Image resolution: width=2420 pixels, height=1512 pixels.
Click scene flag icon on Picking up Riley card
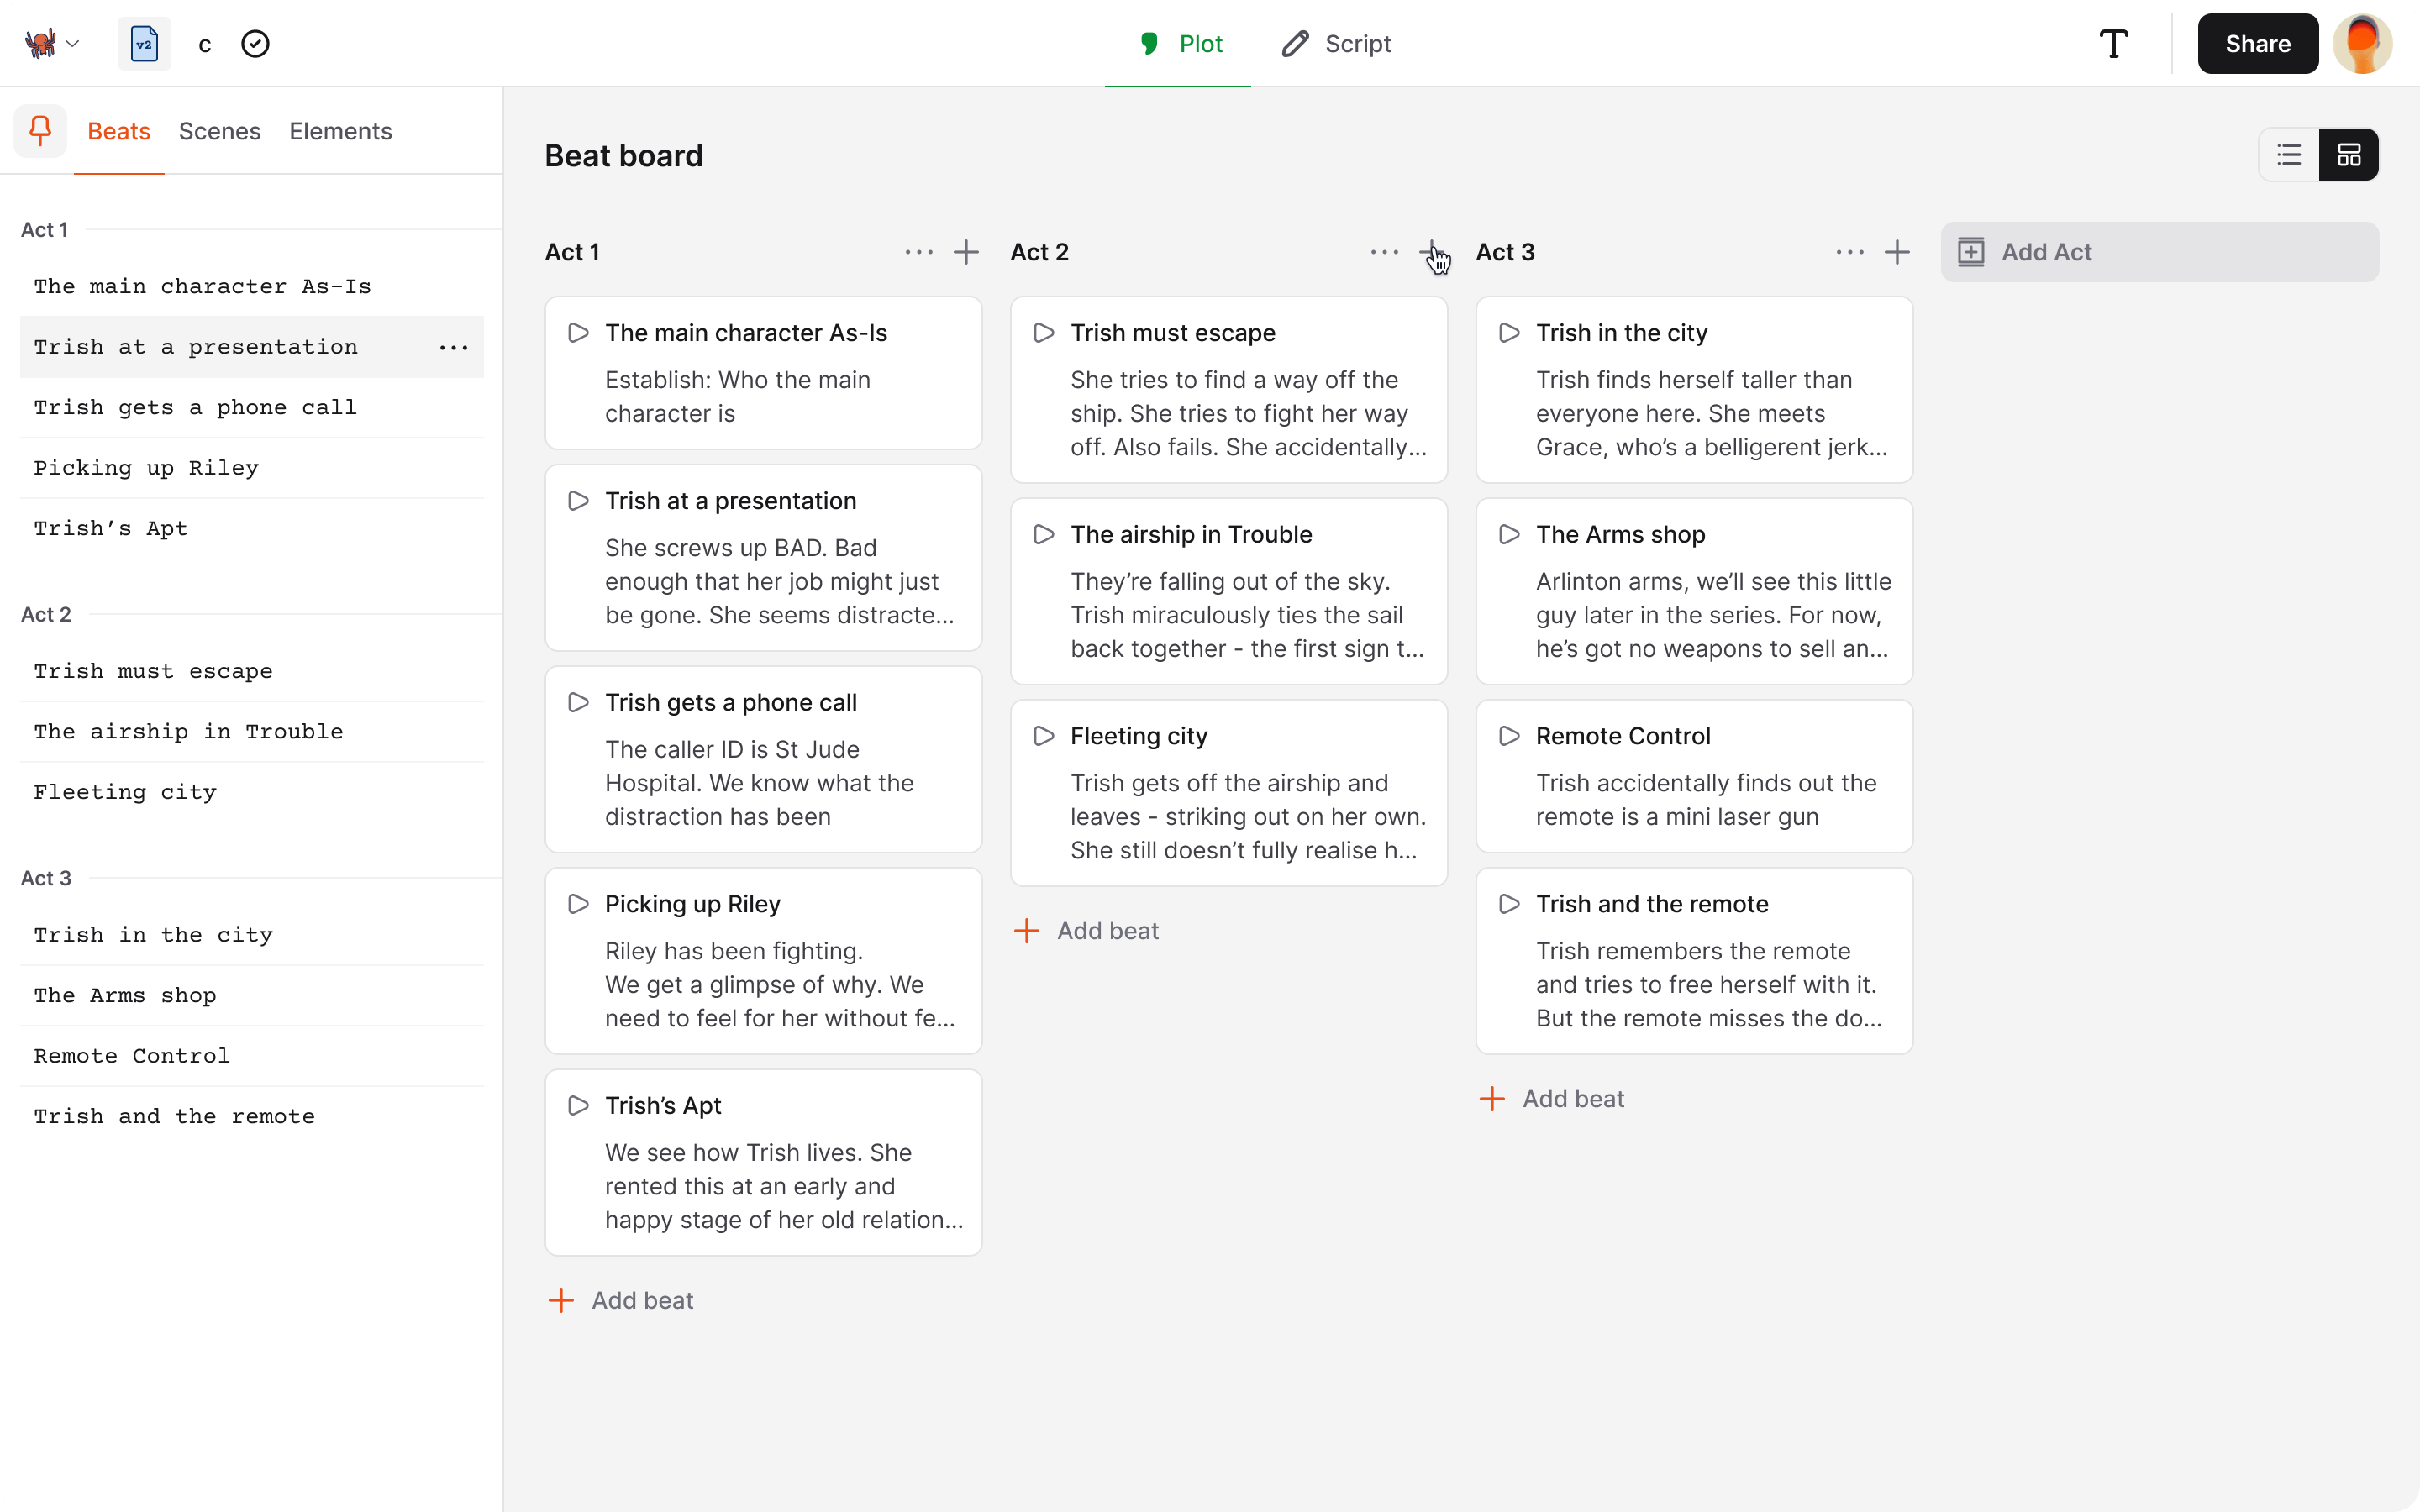578,904
